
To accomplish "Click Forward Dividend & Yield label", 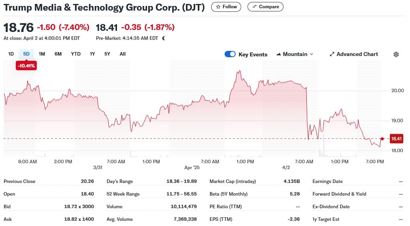I will 339,194.
